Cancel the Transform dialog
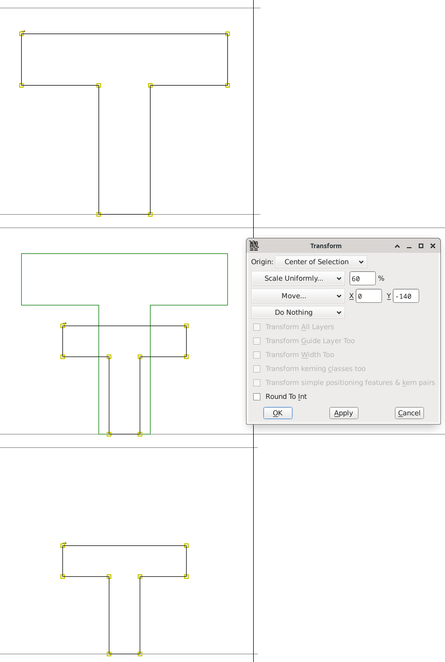Image resolution: width=445 pixels, height=662 pixels. coord(409,413)
